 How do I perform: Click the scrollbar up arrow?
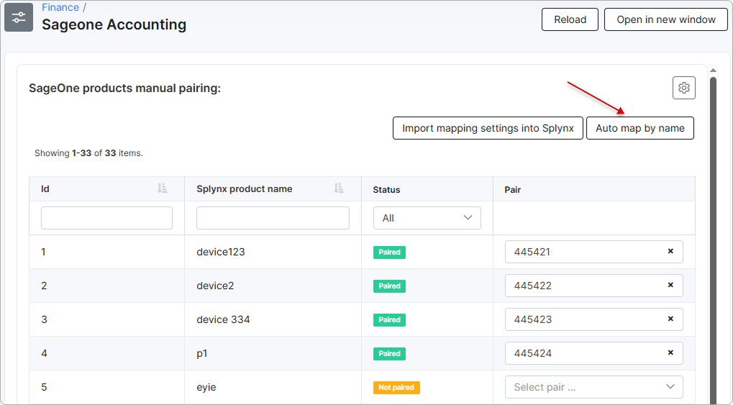(713, 70)
